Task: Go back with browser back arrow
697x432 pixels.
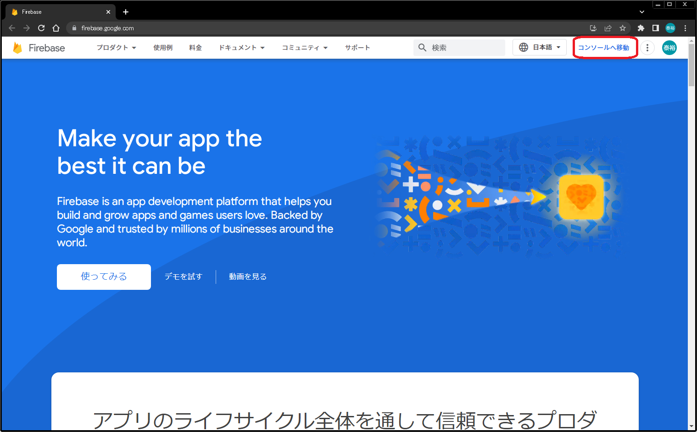Action: (12, 28)
